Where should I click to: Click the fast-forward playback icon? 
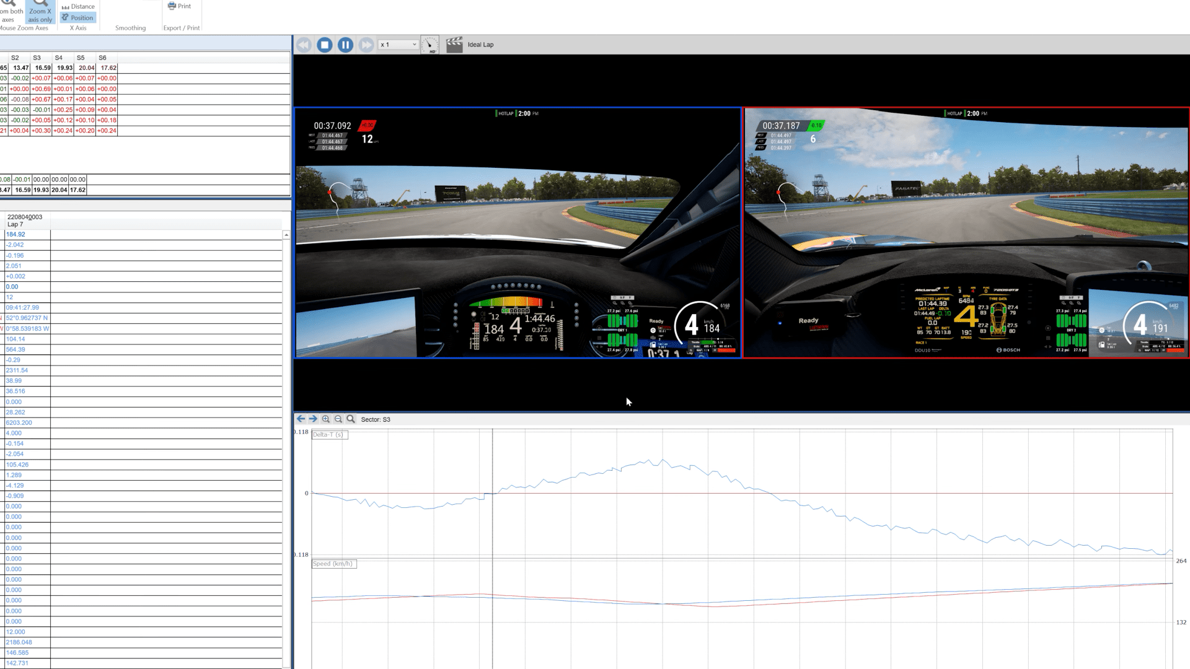[x=366, y=44]
